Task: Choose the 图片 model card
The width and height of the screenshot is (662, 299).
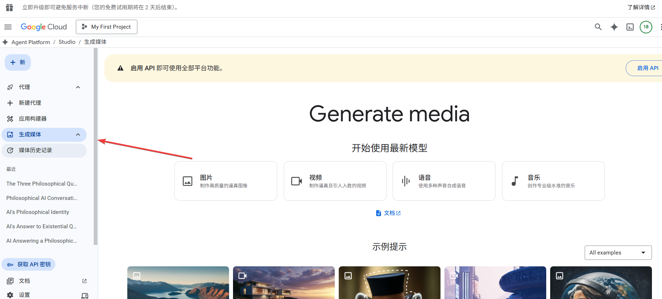Action: [226, 181]
